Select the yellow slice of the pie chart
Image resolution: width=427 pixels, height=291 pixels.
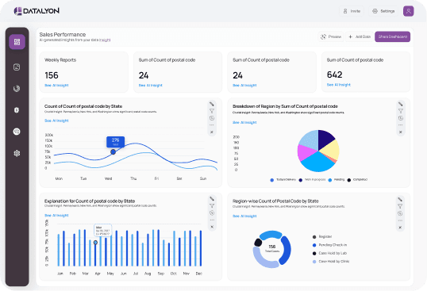click(x=331, y=151)
